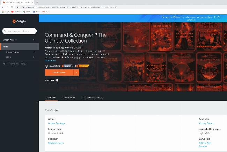
Task: Open the Apps bookmark shortcut
Action: [x=6, y=12]
